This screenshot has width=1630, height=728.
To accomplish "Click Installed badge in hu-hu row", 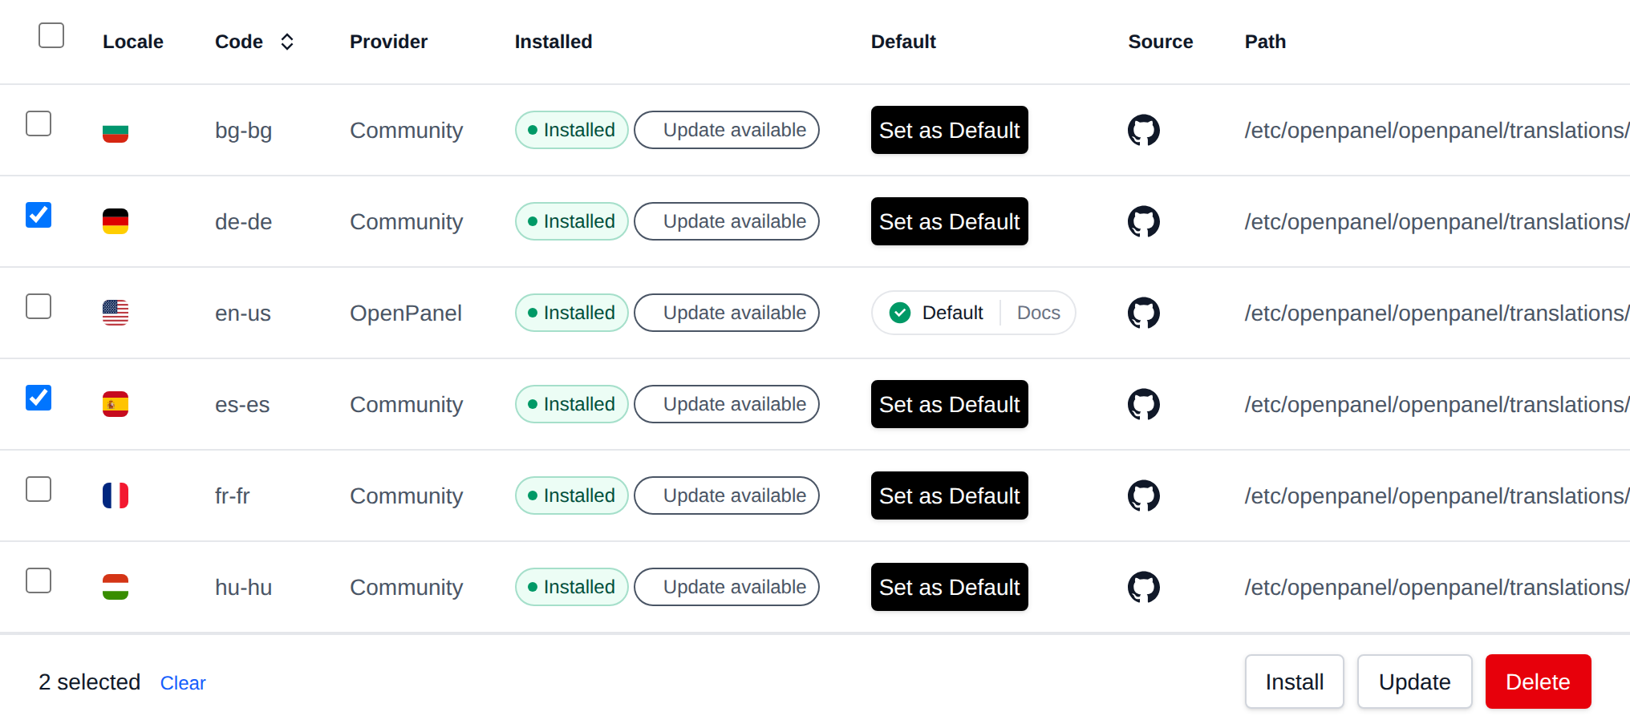I will tap(572, 587).
